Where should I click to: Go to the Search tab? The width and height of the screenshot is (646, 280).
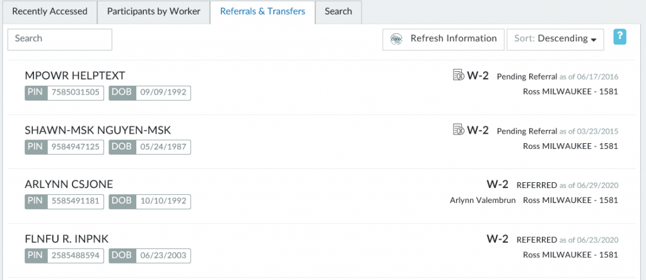338,12
